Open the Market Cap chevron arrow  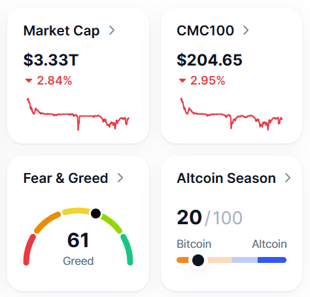pos(112,30)
